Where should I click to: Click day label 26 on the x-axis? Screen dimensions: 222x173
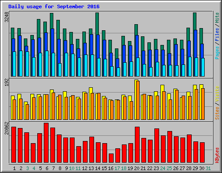pos(176,168)
